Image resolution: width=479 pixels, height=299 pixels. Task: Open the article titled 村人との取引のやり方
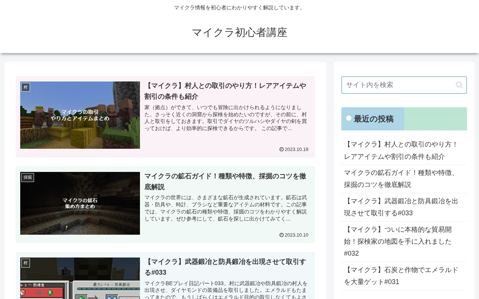coord(225,91)
